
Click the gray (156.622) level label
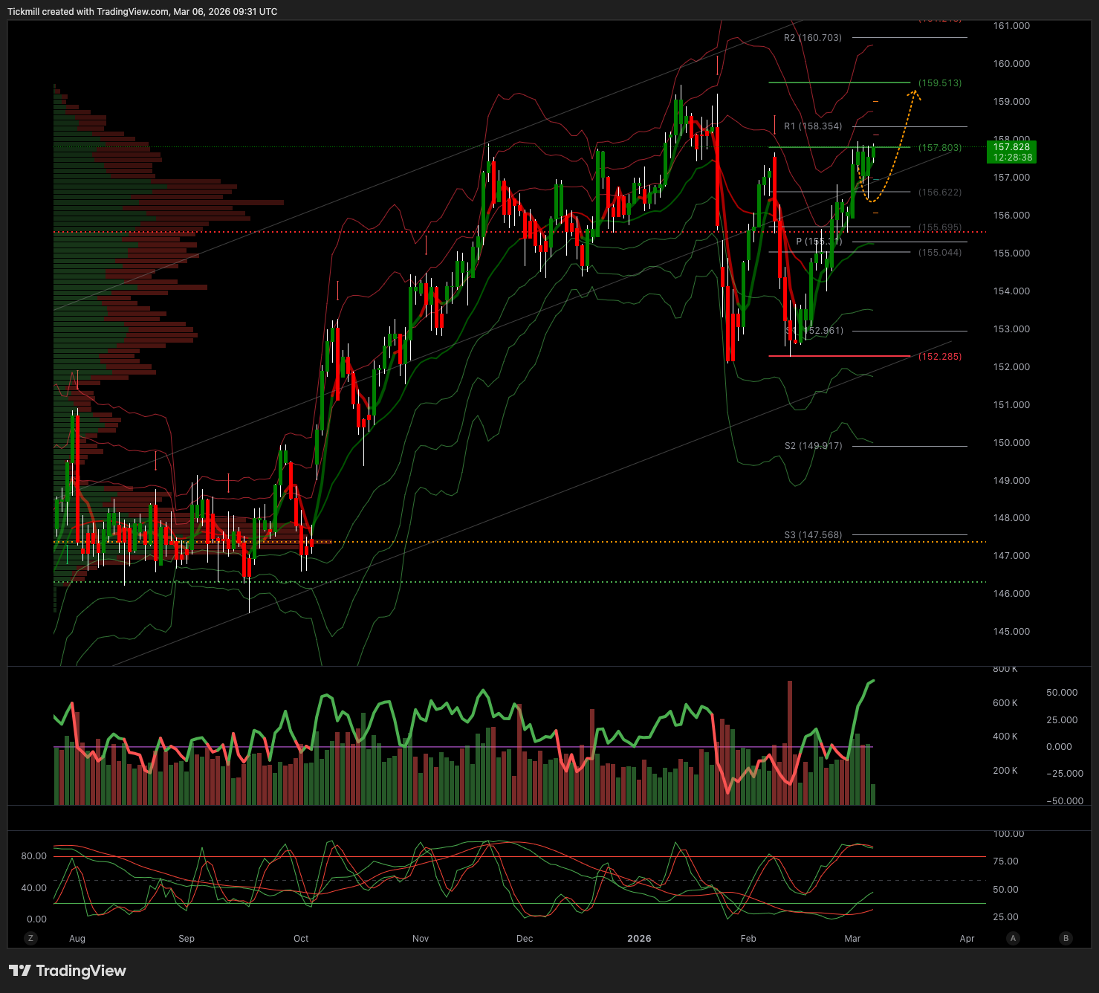[x=939, y=193]
